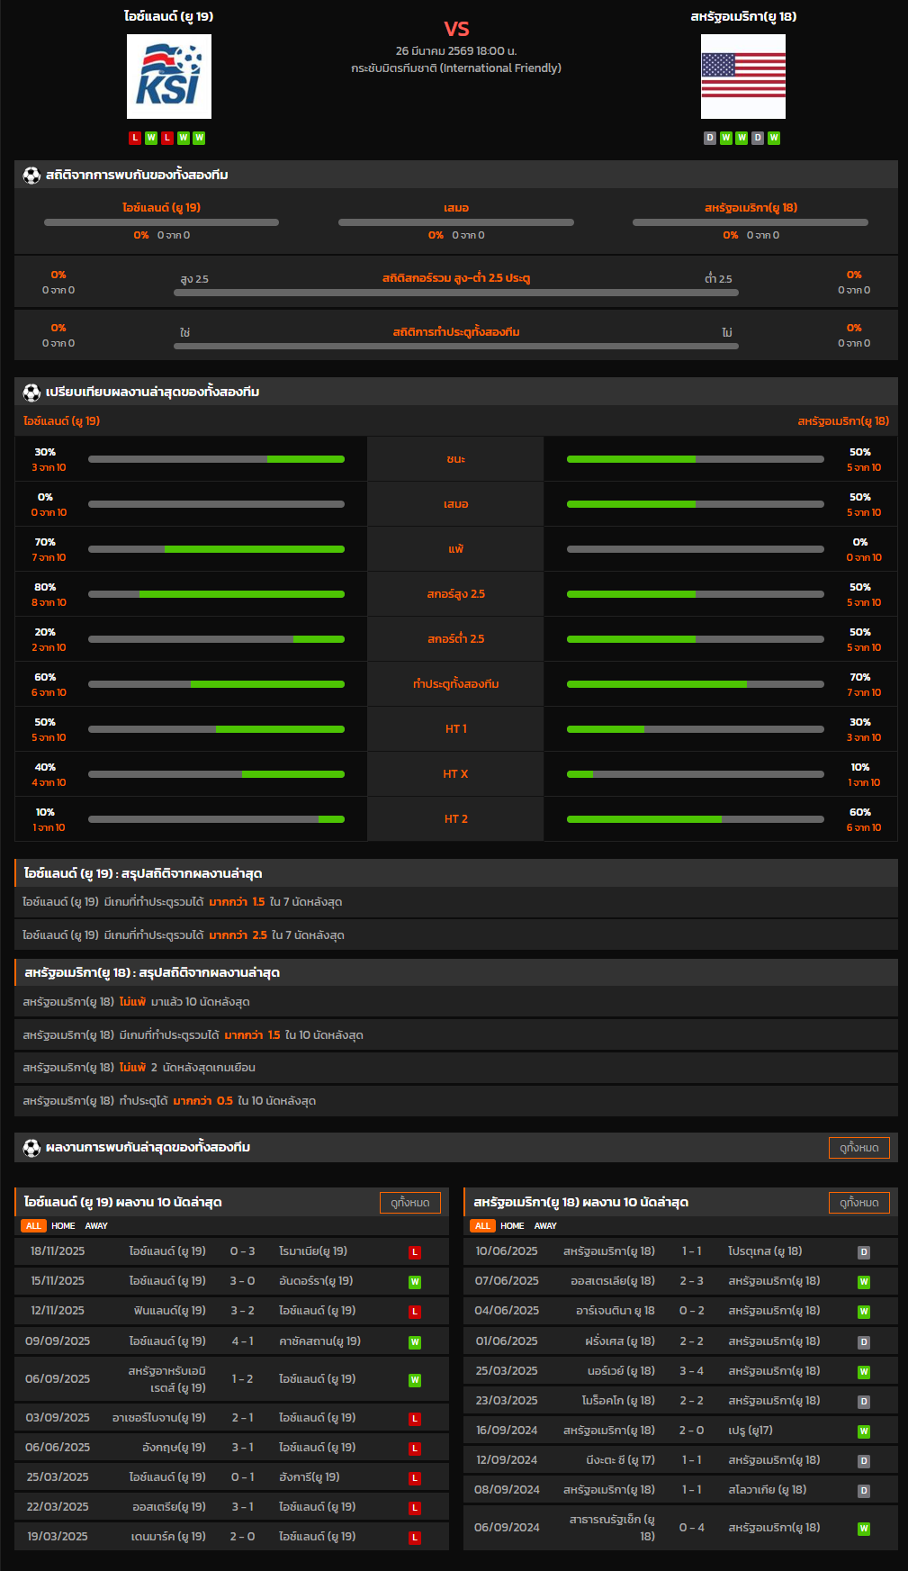Switch to HOME filter in USA's results
Image resolution: width=908 pixels, height=1571 pixels.
click(512, 1226)
